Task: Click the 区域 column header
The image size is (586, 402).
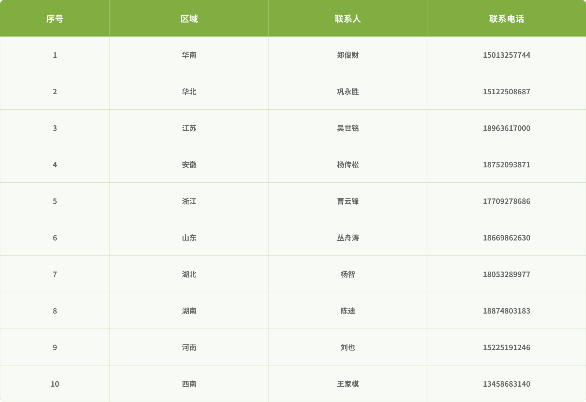Action: click(189, 19)
